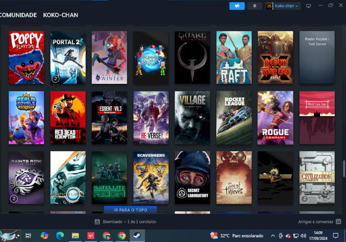Open Resident Evil 3 game cover
Viewport: 346px width, 242px height.
(109, 118)
